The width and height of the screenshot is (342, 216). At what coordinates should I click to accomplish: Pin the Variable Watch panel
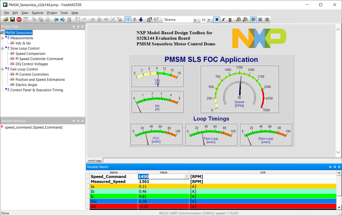tap(335, 167)
